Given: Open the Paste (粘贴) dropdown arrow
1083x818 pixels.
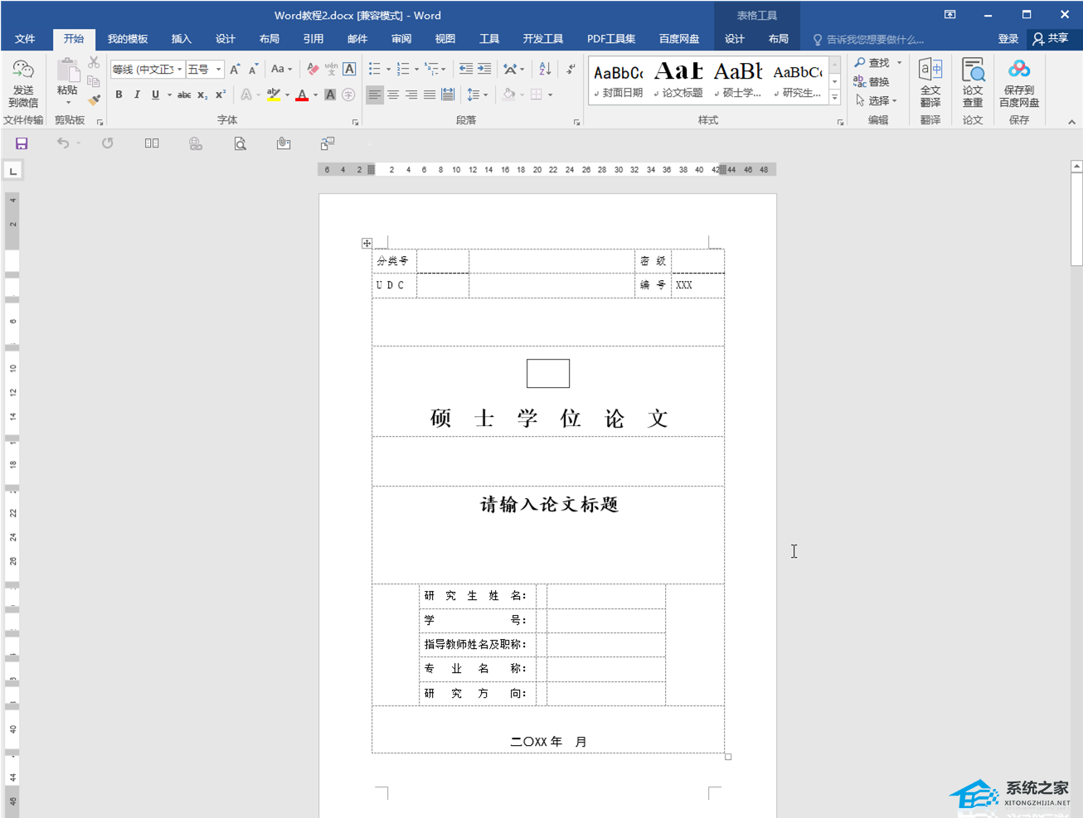Looking at the screenshot, I should pos(68,104).
